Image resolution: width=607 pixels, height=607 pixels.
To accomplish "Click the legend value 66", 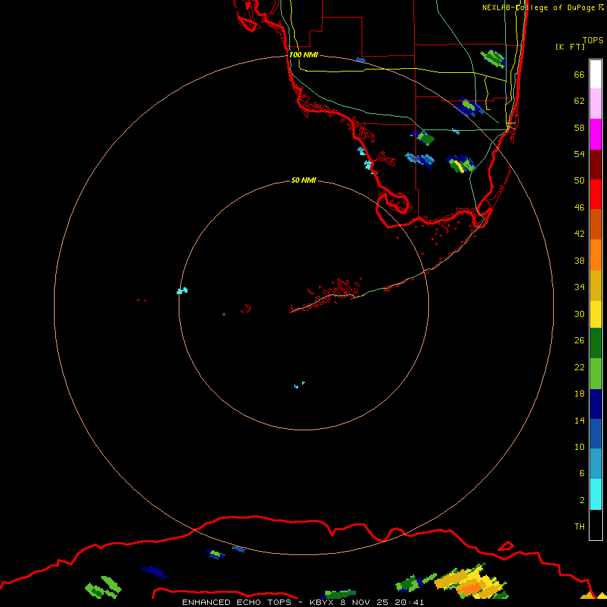I will (579, 74).
